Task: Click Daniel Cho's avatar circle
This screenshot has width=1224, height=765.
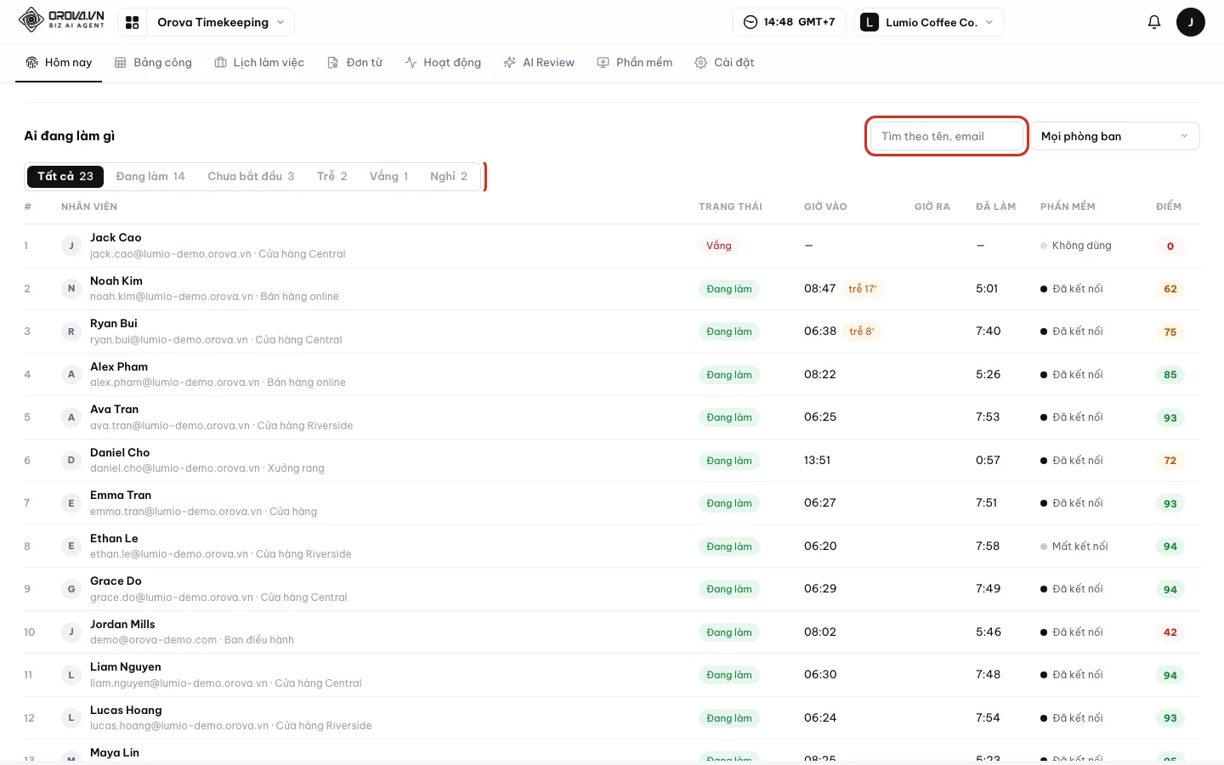Action: click(x=71, y=460)
